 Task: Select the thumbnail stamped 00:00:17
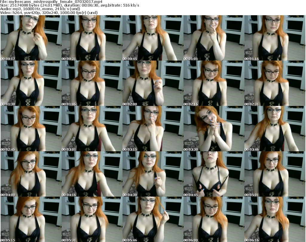tap(31, 38)
